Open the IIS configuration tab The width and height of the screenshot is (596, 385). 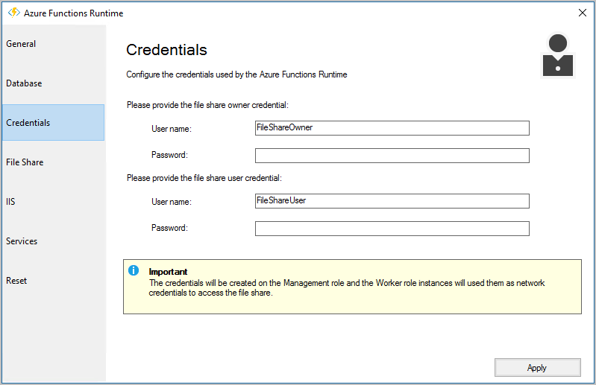tap(53, 201)
